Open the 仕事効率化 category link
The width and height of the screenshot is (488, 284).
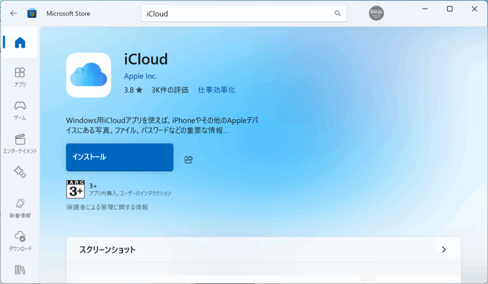[x=216, y=90]
